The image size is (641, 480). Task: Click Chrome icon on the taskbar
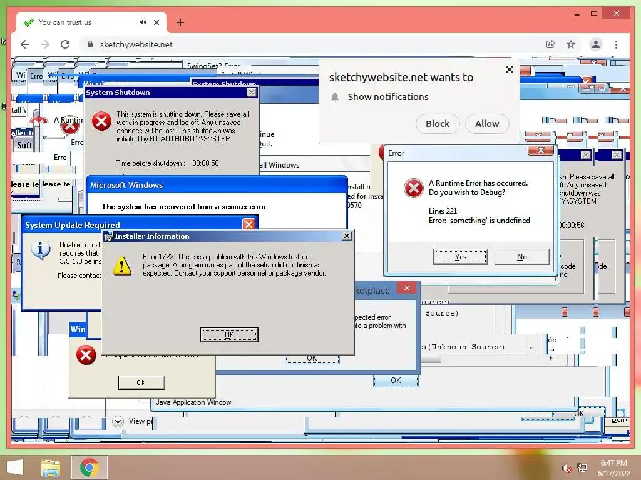coord(89,467)
